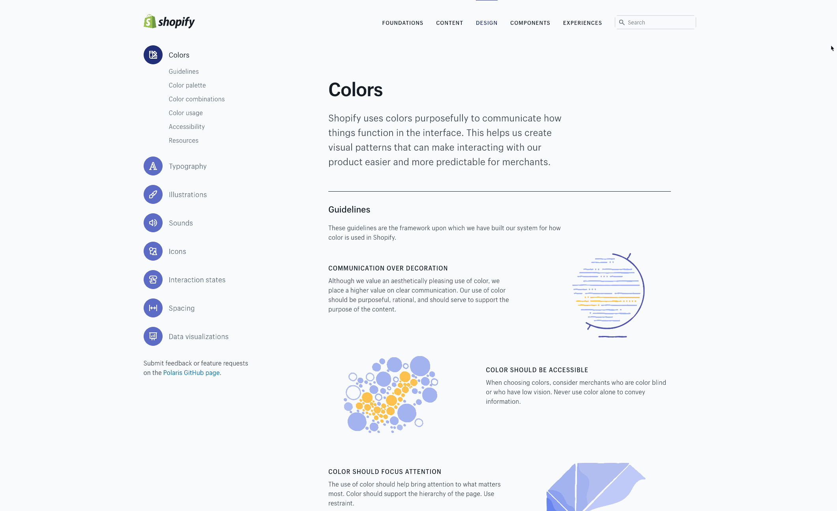Screen dimensions: 837x511
Task: Expand the Guidelines sub-navigation item
Action: click(184, 71)
